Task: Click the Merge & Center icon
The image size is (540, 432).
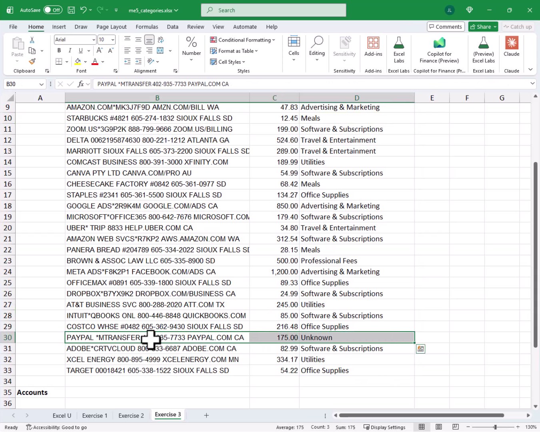Action: pyautogui.click(x=160, y=50)
